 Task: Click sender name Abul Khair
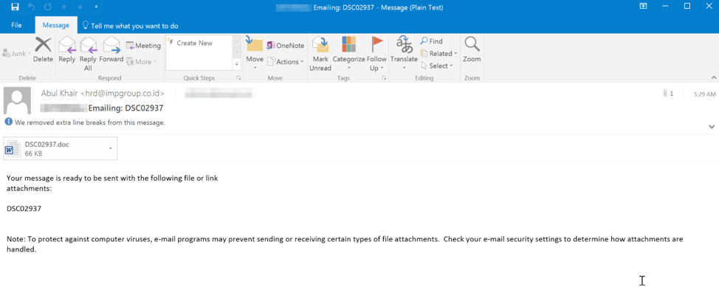click(x=60, y=94)
